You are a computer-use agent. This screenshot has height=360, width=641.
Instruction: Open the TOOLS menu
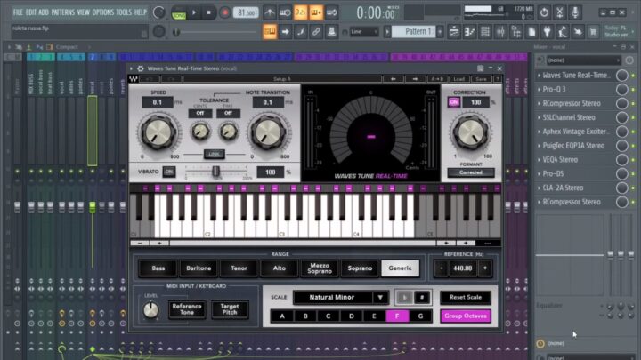pos(124,12)
